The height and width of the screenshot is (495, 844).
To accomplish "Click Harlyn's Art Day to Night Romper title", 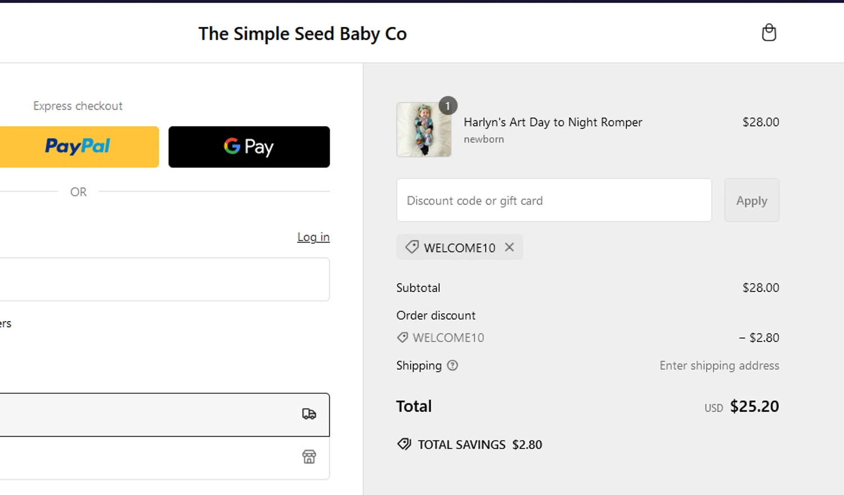I will point(553,122).
